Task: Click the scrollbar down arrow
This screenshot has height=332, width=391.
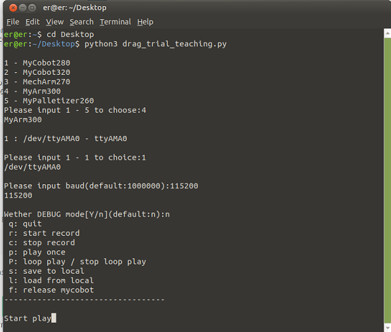Action: pyautogui.click(x=387, y=328)
